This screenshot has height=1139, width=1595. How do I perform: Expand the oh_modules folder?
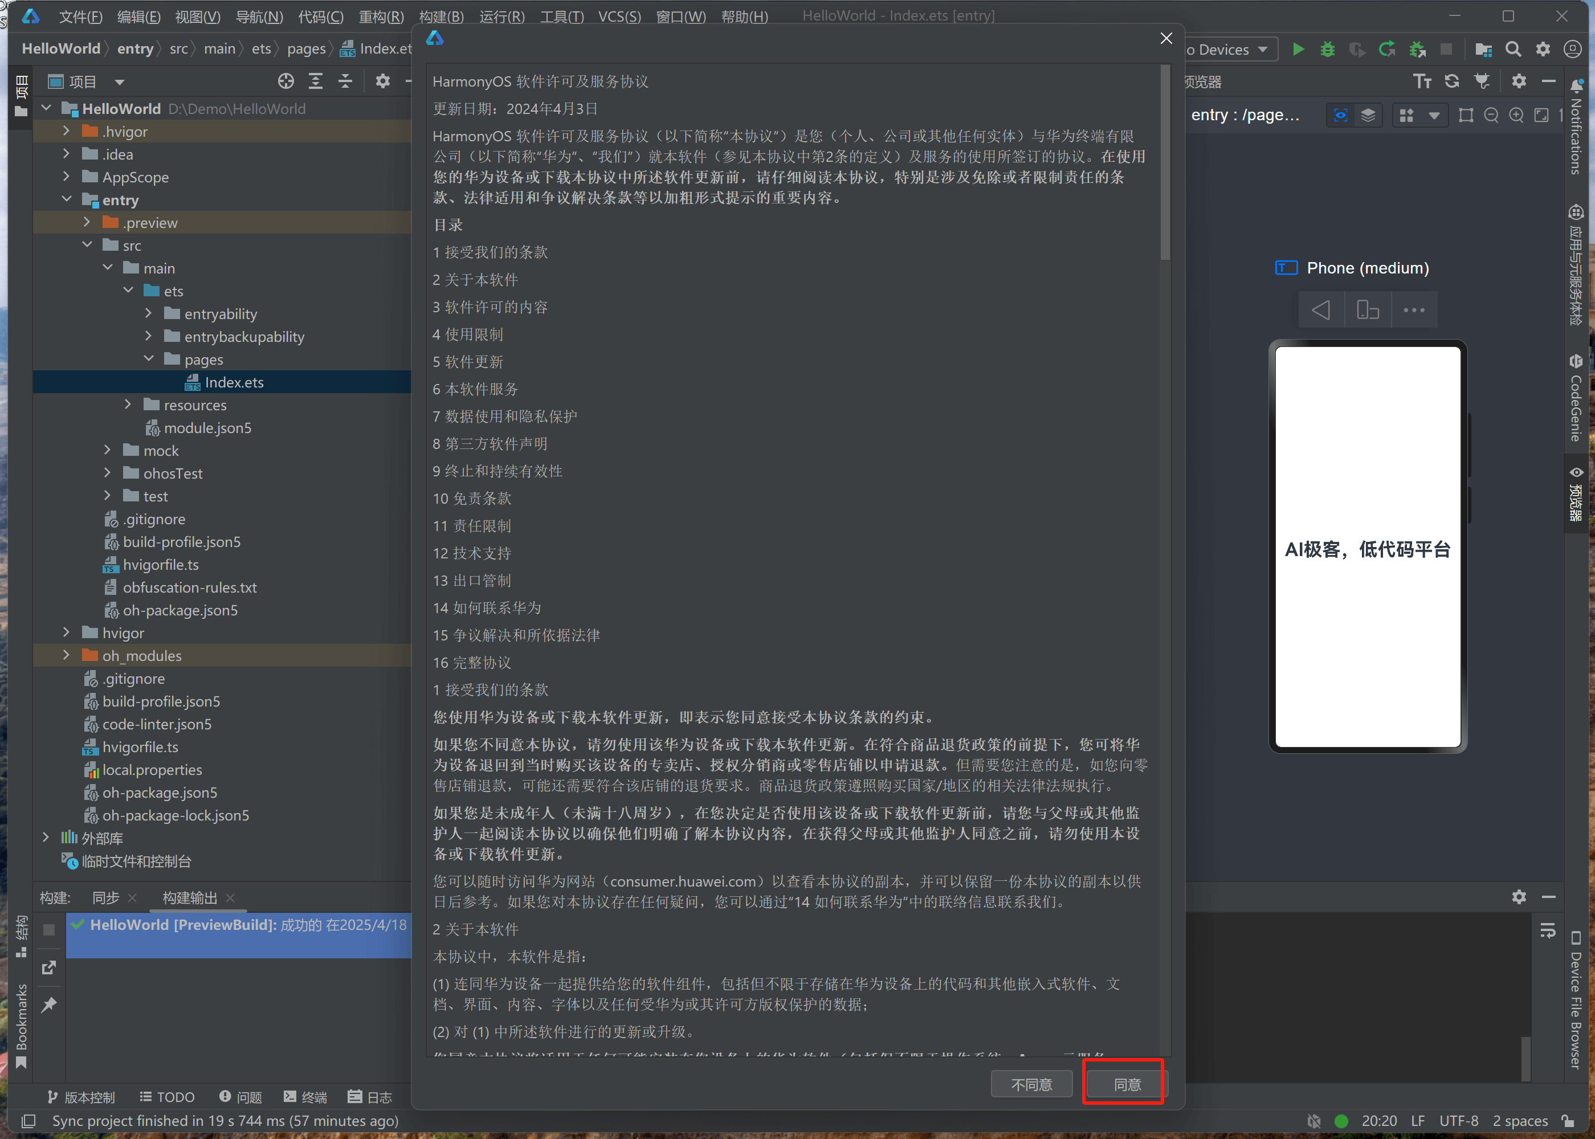coord(67,655)
